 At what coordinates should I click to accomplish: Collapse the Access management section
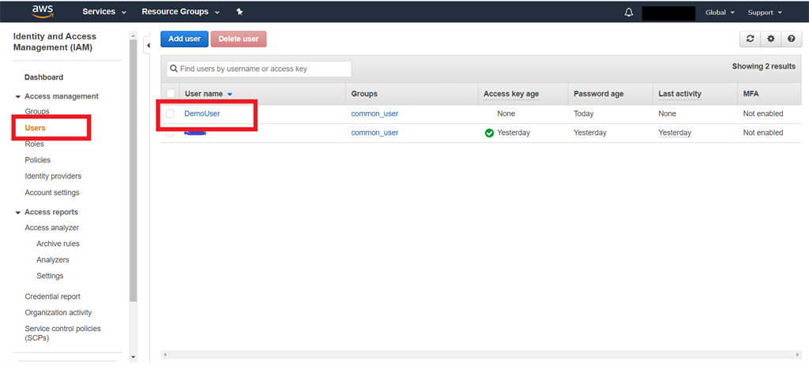tap(18, 97)
